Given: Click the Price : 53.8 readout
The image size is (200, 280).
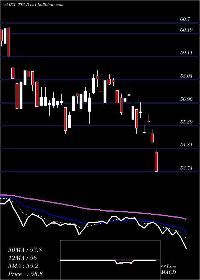Looking at the screenshot, I should 25,274.
